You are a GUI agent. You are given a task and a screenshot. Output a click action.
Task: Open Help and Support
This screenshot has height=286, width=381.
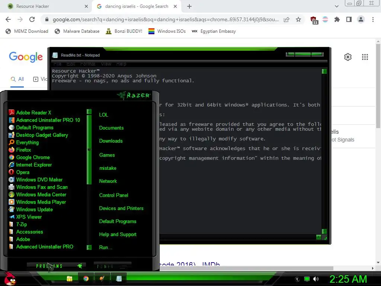tap(118, 235)
